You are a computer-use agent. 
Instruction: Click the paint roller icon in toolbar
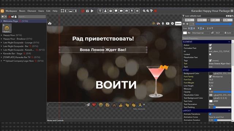pyautogui.click(x=151, y=11)
